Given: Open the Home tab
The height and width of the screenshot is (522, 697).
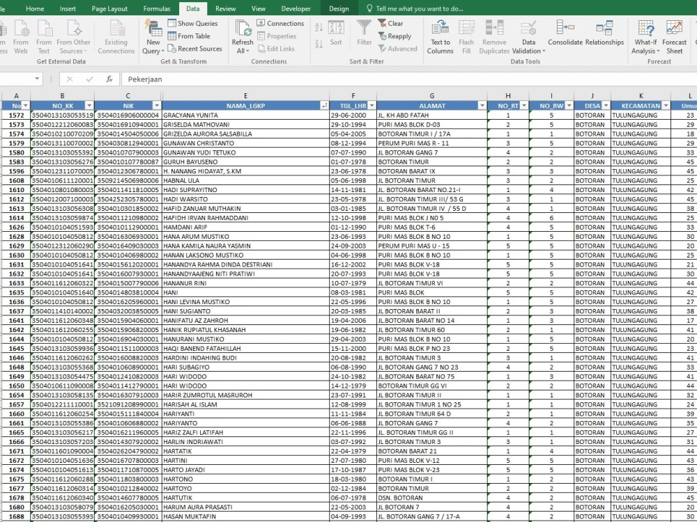Looking at the screenshot, I should pos(35,8).
